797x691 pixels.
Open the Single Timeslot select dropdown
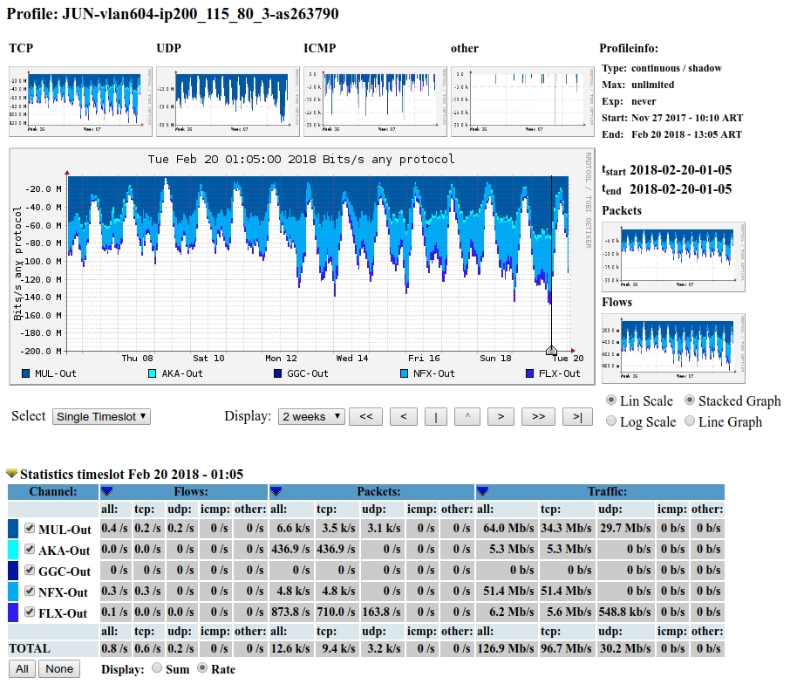click(101, 417)
